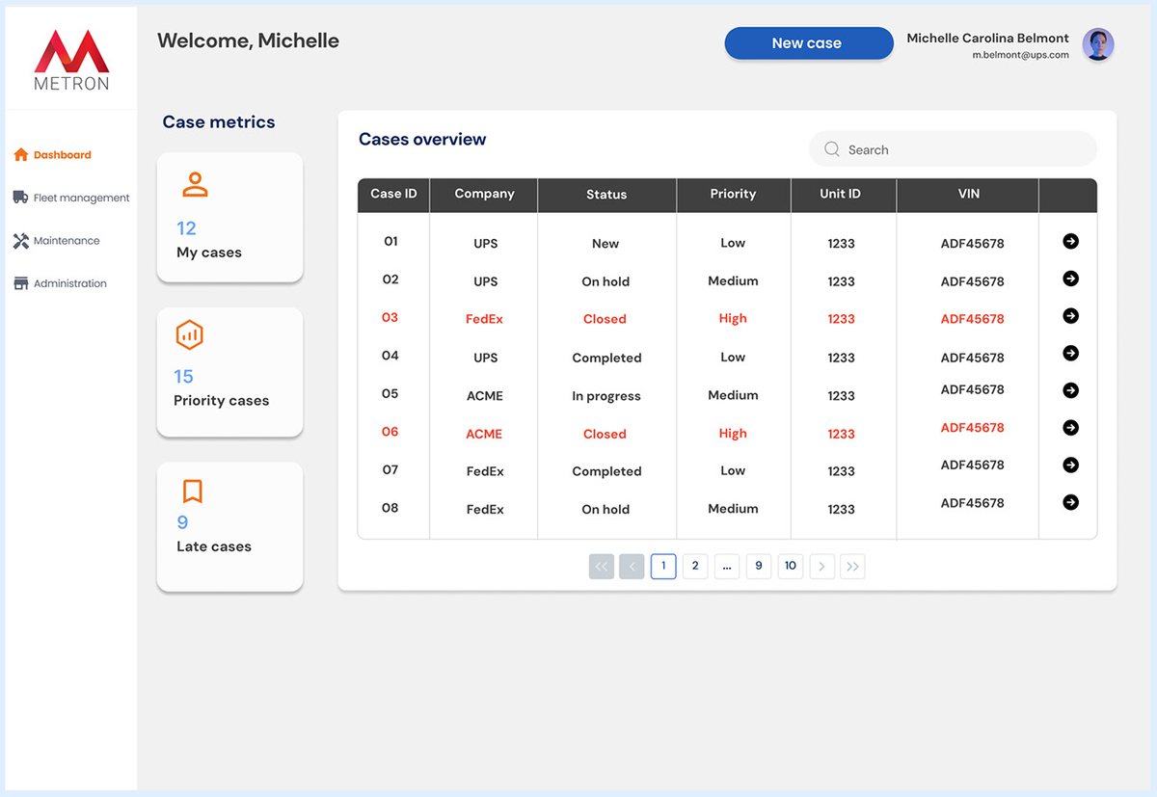This screenshot has height=797, width=1157.
Task: Click the Metron logo
Action: [71, 60]
